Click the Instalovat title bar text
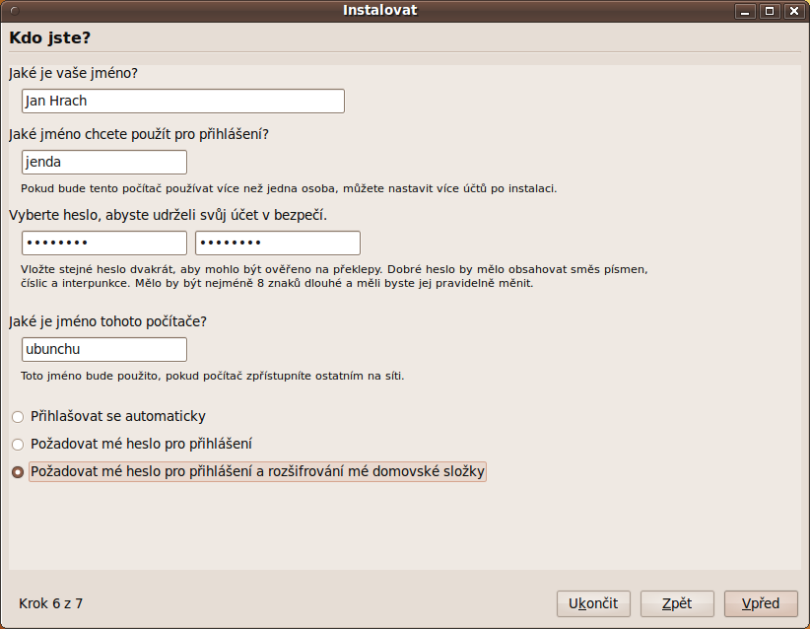The height and width of the screenshot is (629, 810). 380,10
